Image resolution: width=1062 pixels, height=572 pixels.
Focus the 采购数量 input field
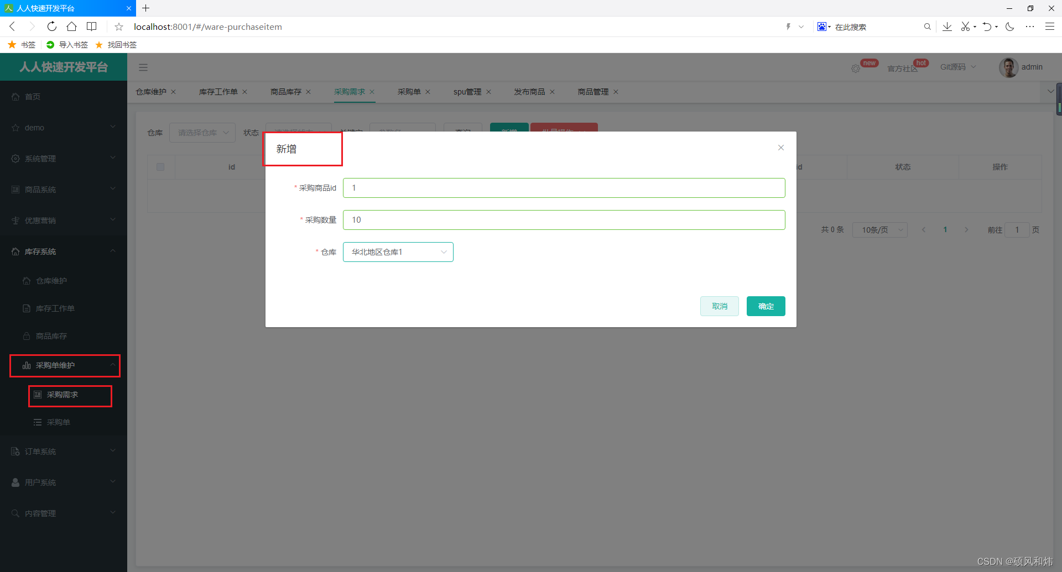coord(564,220)
